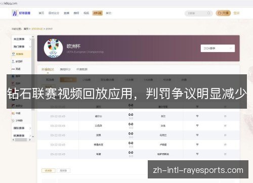Viewport: 253px width, 183px height.
Task: Go to the 直播 nav item
Action: click(66, 13)
